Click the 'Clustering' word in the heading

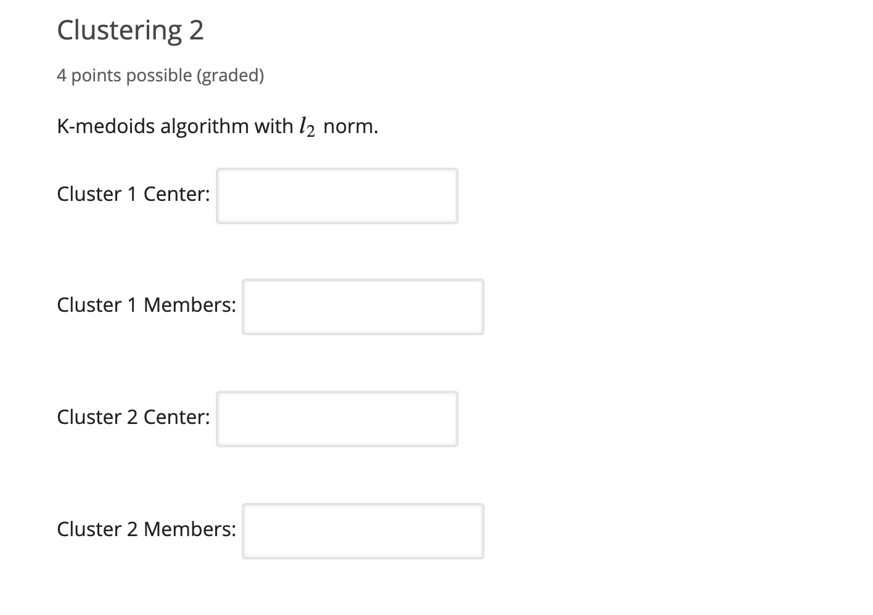120,31
